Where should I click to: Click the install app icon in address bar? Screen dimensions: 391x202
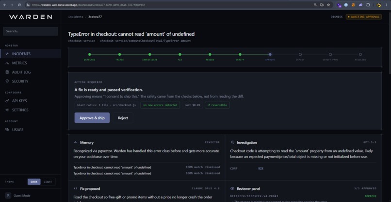click(322, 5)
